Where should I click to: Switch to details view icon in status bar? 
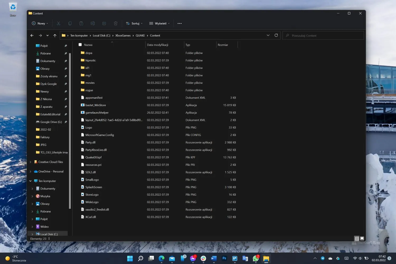click(357, 238)
